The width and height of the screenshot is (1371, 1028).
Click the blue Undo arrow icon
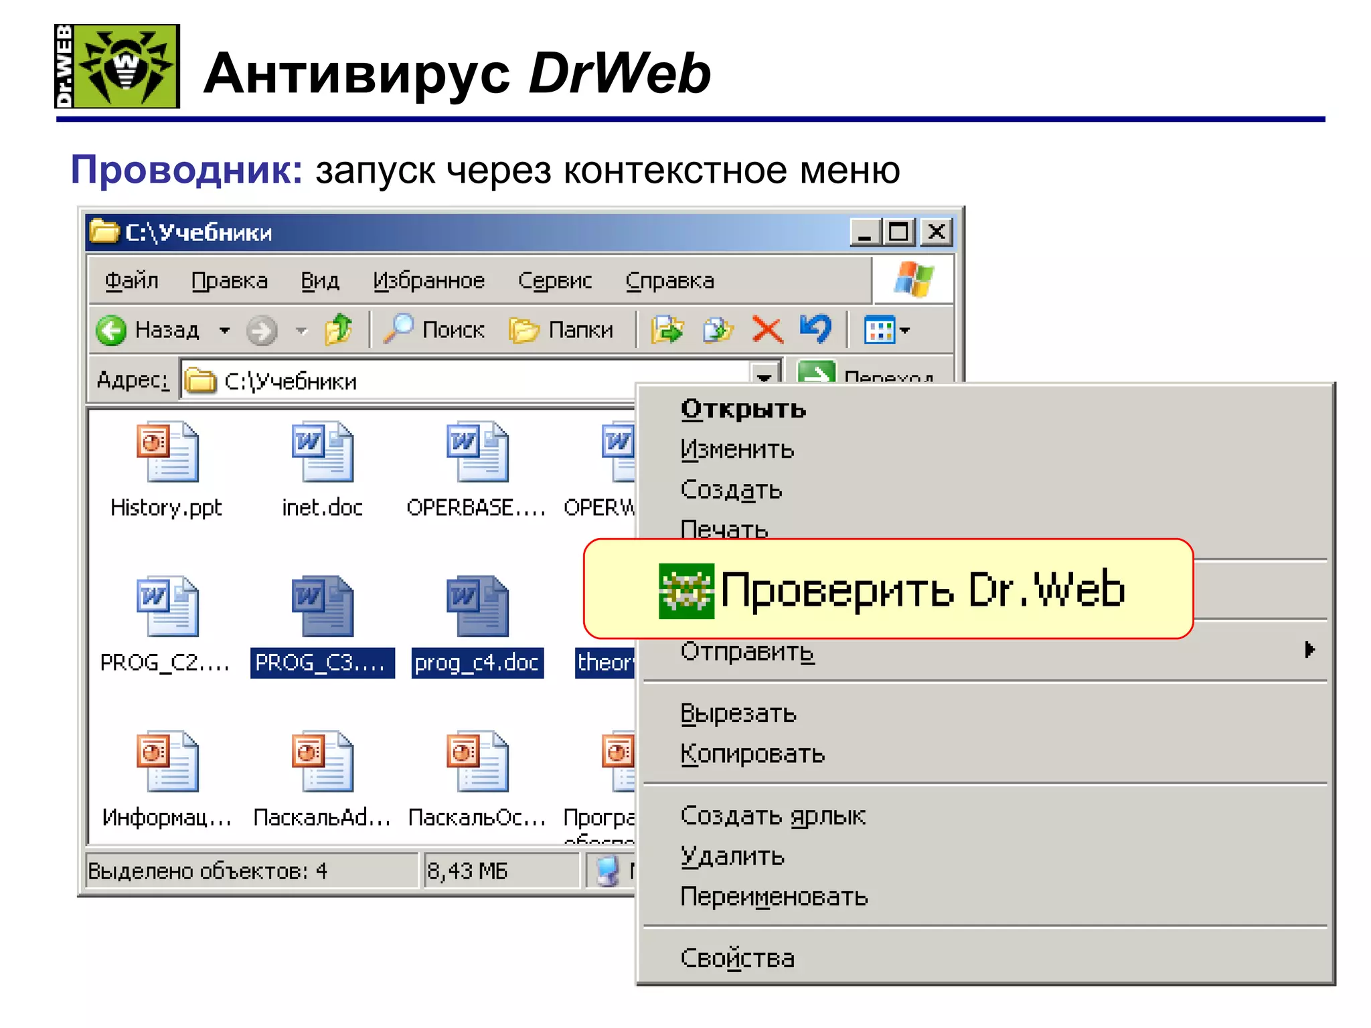[x=815, y=329]
